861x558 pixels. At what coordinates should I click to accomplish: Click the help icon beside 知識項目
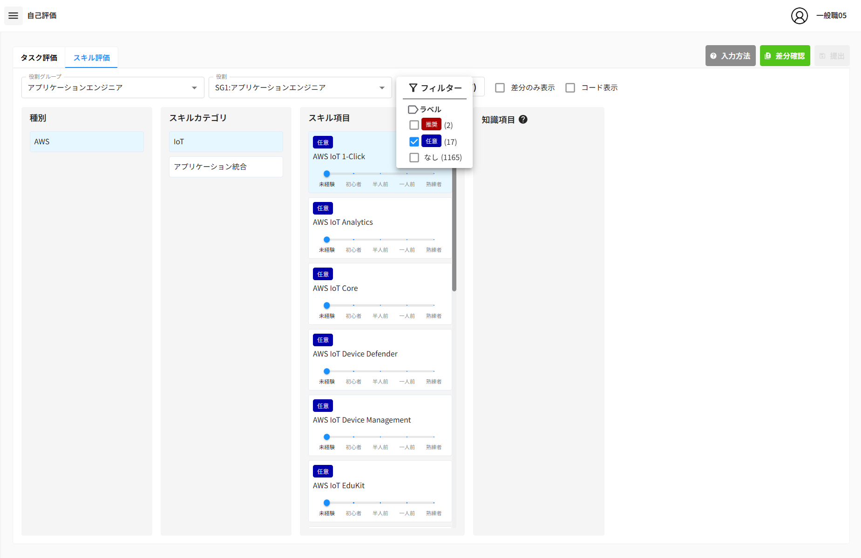point(523,120)
